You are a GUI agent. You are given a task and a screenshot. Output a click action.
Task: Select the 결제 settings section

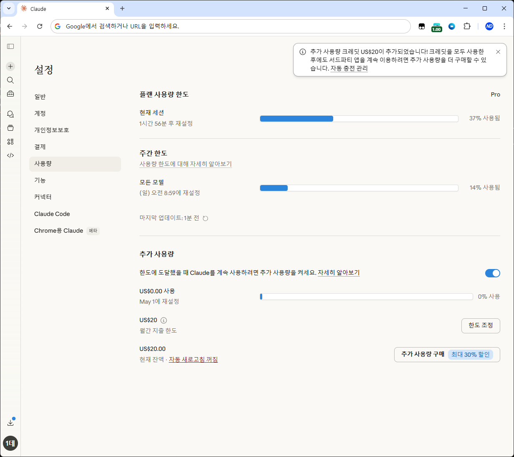tap(75, 147)
